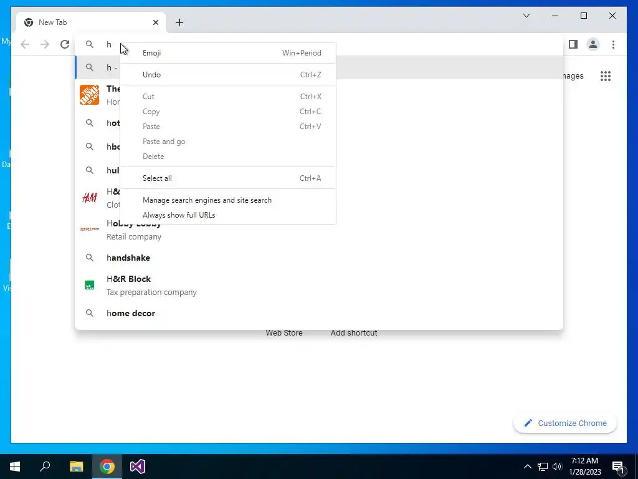Click the Add shortcut tile

354,333
